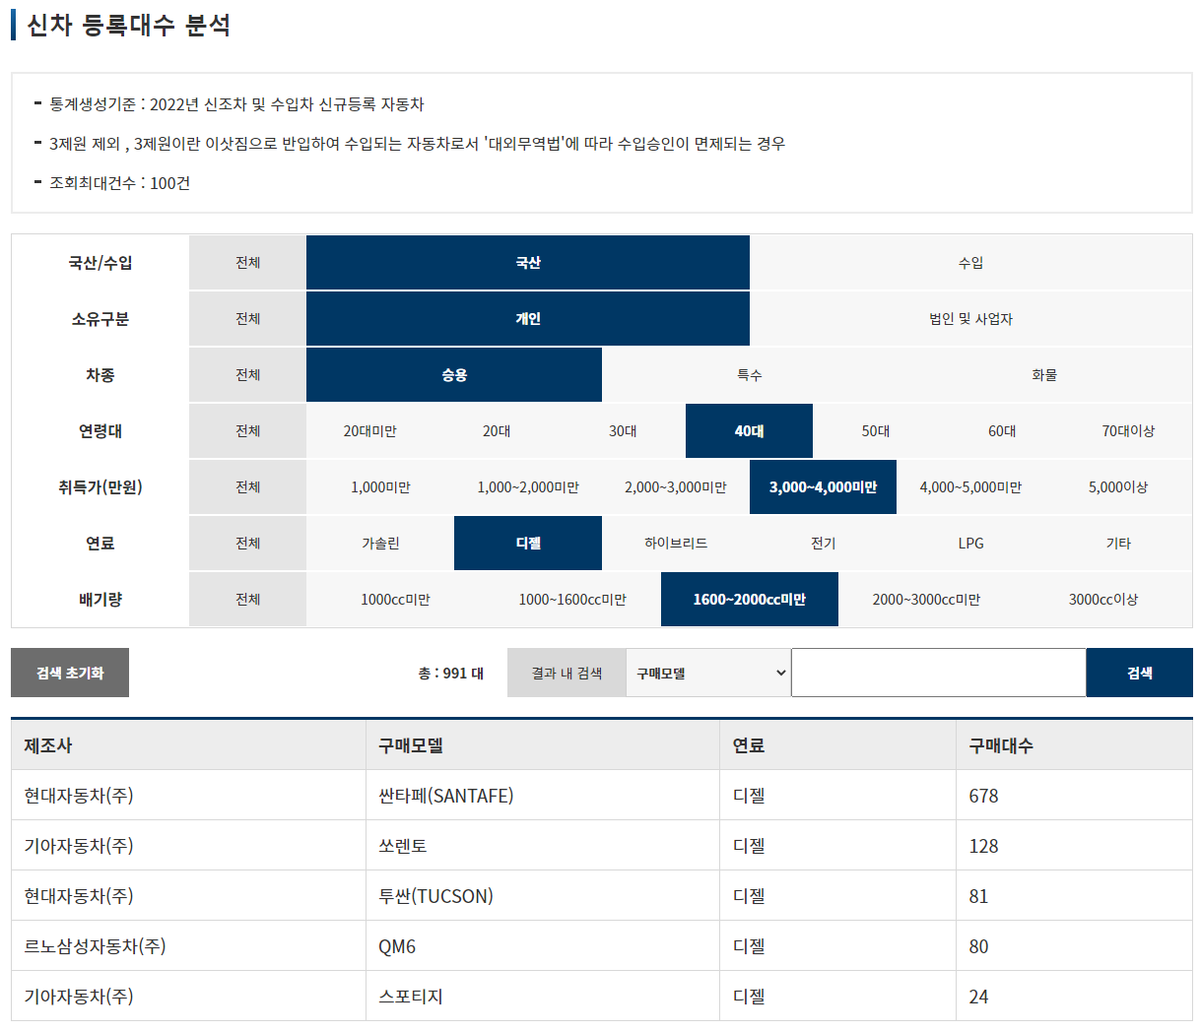The width and height of the screenshot is (1200, 1031).
Task: Filter price by 2,000~3,000미만
Action: click(676, 487)
